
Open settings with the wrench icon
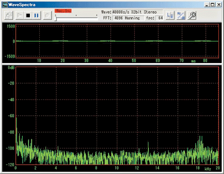(192, 15)
